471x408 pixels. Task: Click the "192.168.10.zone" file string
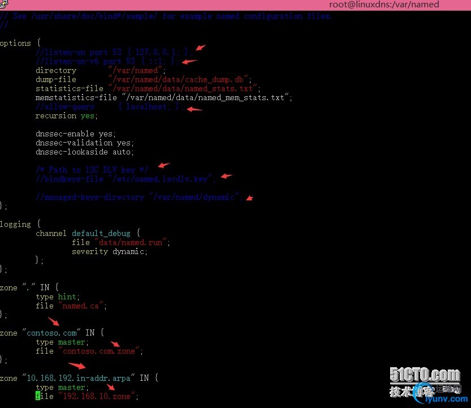(97, 396)
